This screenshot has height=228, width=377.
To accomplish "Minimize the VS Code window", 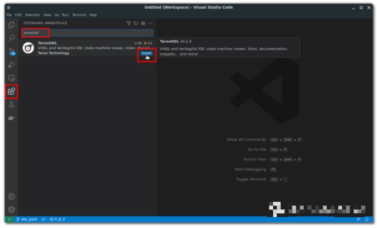I will (x=353, y=8).
